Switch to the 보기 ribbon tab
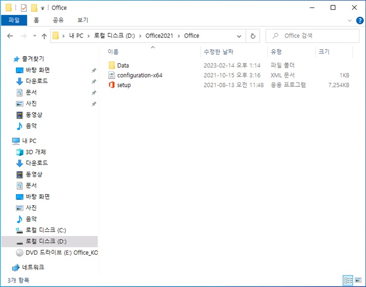The width and height of the screenshot is (366, 287). [83, 20]
